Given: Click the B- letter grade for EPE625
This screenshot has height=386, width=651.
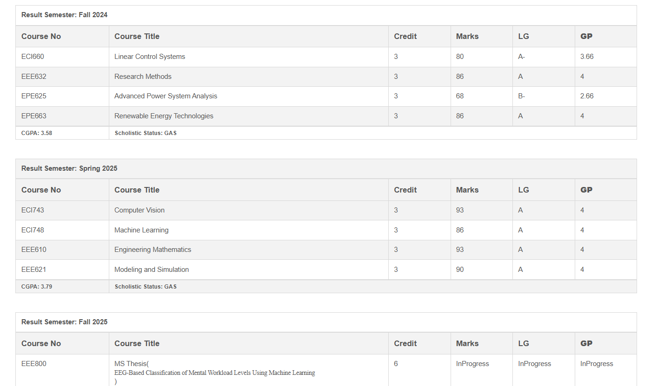Looking at the screenshot, I should 521,96.
